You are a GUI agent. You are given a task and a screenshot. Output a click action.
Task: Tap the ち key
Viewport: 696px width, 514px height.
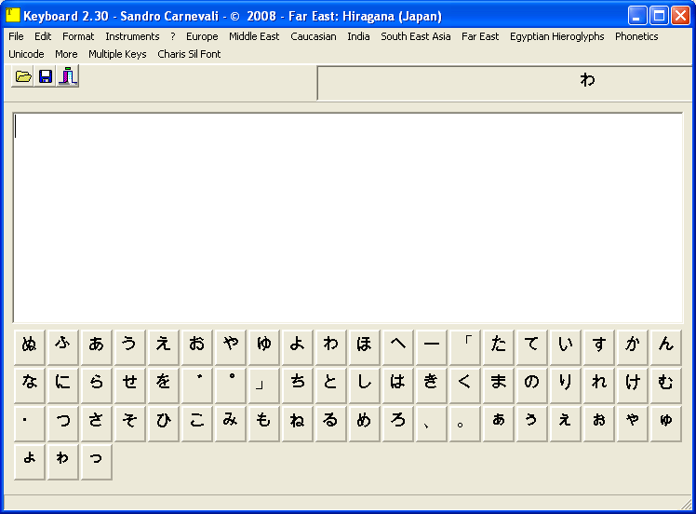pos(297,385)
